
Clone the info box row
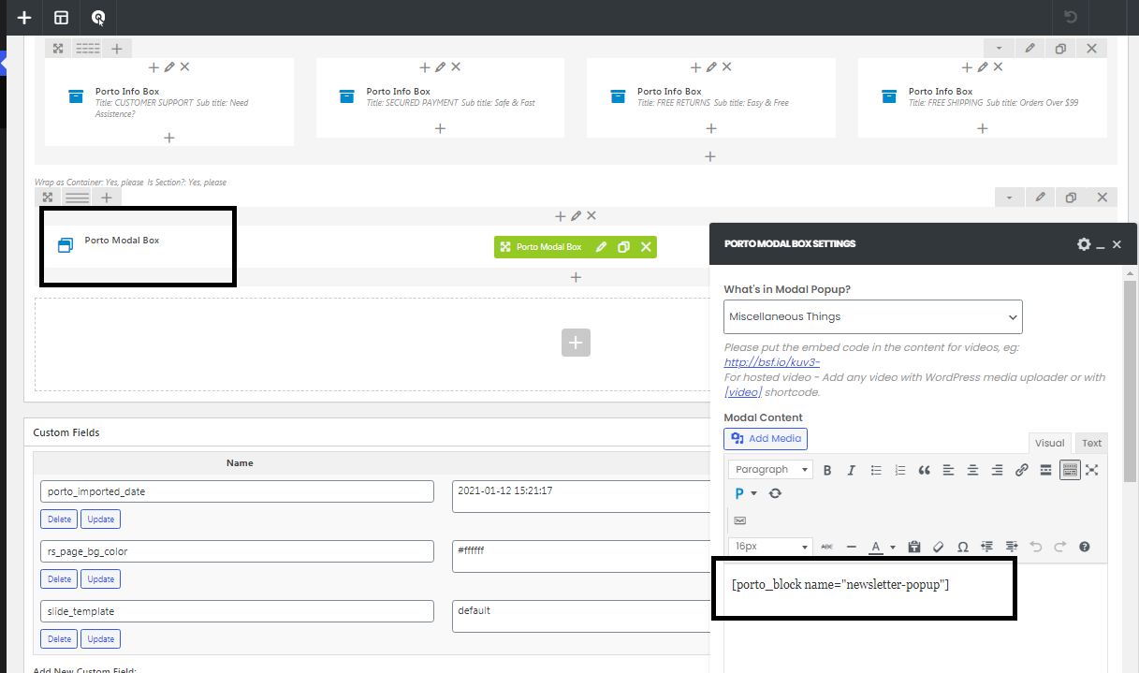(x=1060, y=49)
